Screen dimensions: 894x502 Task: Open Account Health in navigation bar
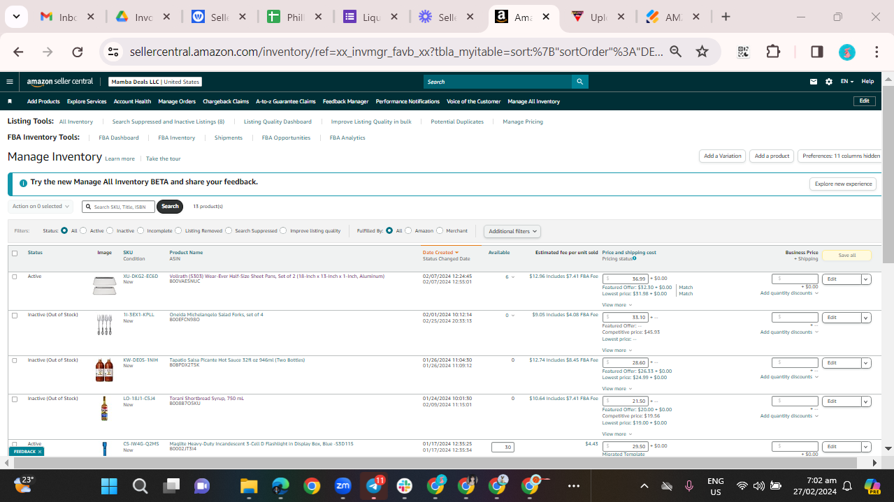pos(132,101)
